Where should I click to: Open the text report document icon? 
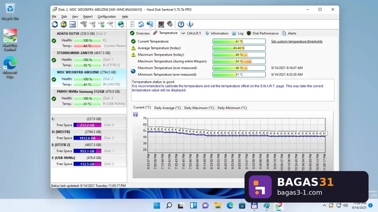coord(132,24)
